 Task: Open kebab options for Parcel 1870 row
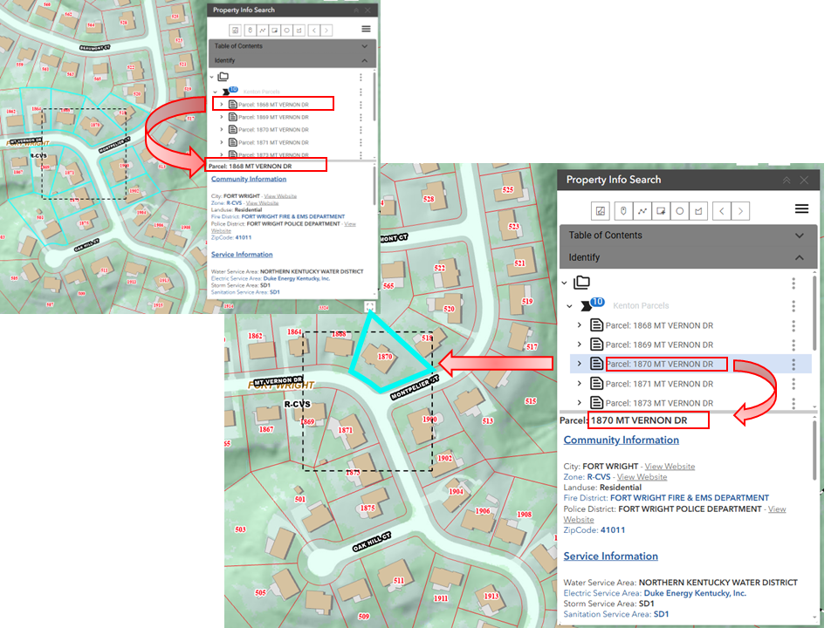point(793,364)
